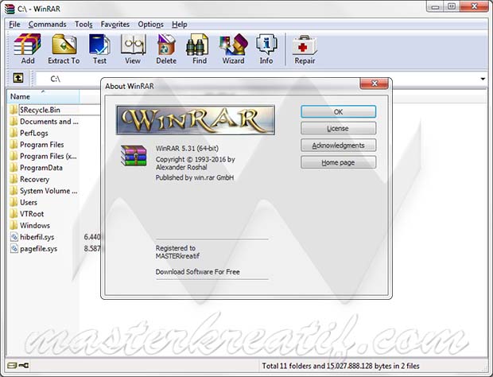Show Acknowledgments in About WinRAR
This screenshot has width=493, height=377.
338,146
